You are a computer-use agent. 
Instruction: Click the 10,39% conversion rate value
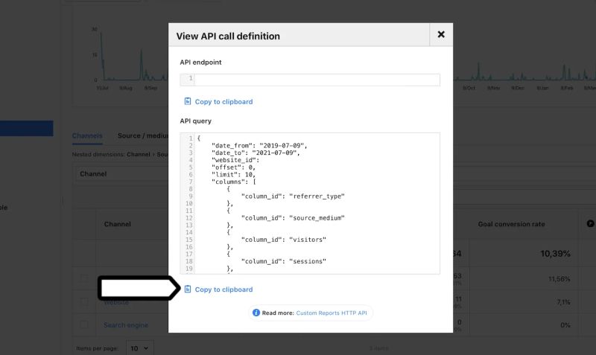tap(555, 254)
